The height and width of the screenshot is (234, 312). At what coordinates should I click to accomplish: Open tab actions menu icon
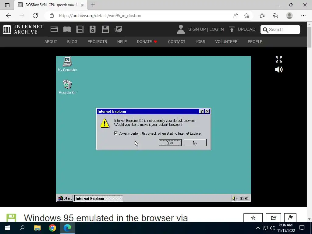click(7, 5)
